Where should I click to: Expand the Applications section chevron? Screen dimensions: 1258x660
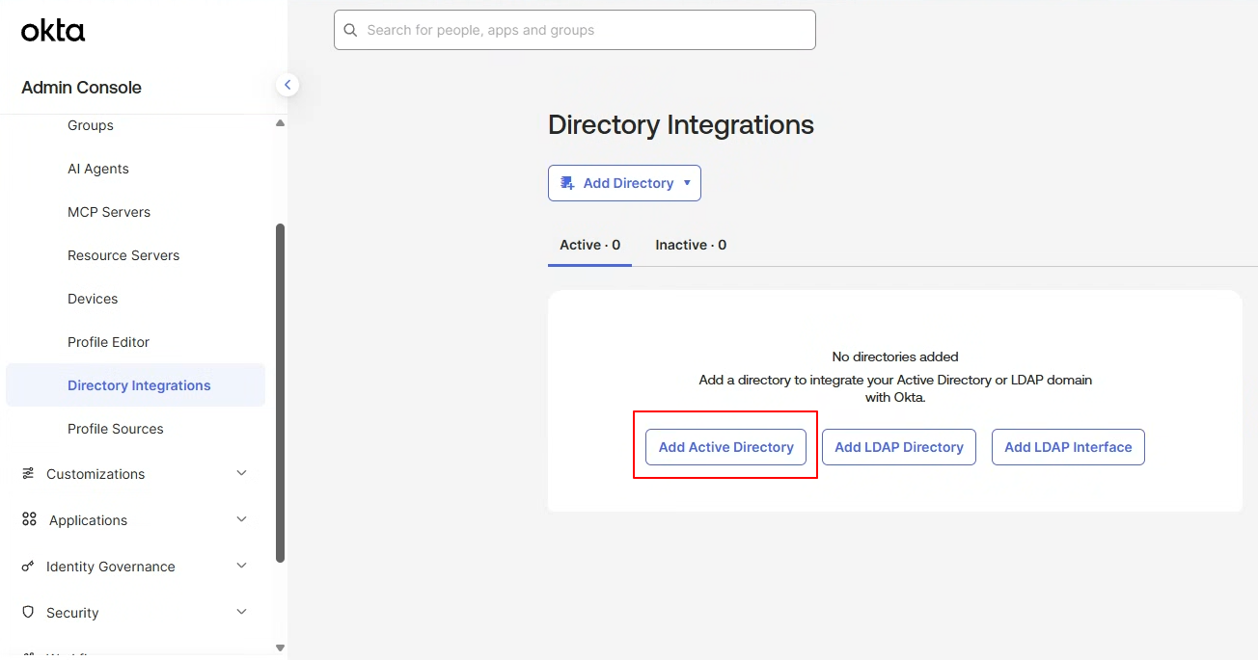tap(241, 519)
